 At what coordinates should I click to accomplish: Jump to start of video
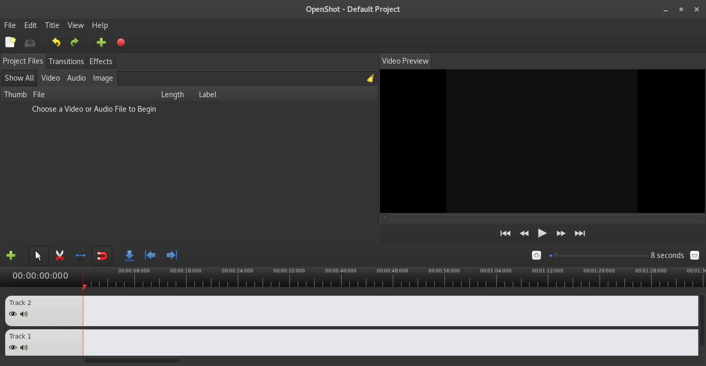[x=505, y=234]
